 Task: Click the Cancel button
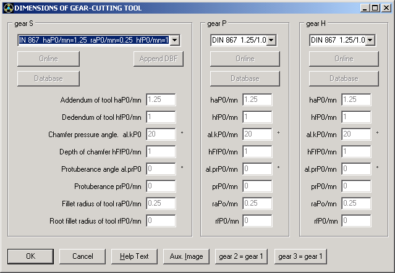(x=83, y=256)
